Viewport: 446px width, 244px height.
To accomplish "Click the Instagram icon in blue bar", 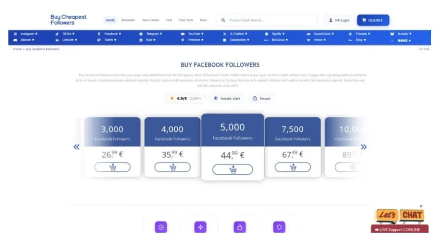I will (x=15, y=34).
